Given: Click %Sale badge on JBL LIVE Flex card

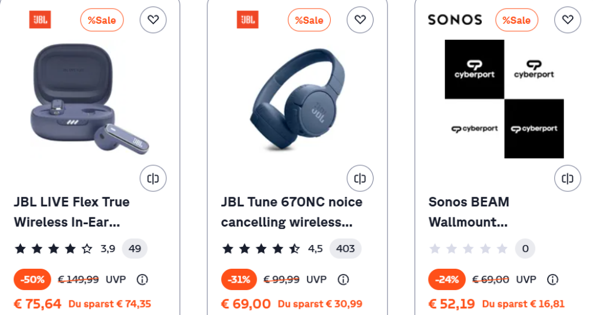Looking at the screenshot, I should pos(102,20).
